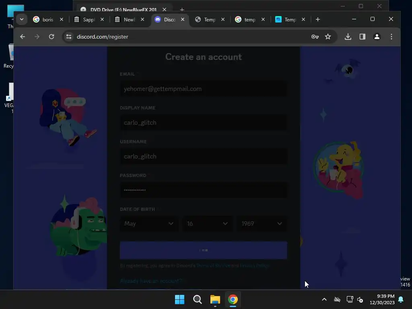Open the notifications bell icon
The width and height of the screenshot is (412, 309).
point(401,299)
